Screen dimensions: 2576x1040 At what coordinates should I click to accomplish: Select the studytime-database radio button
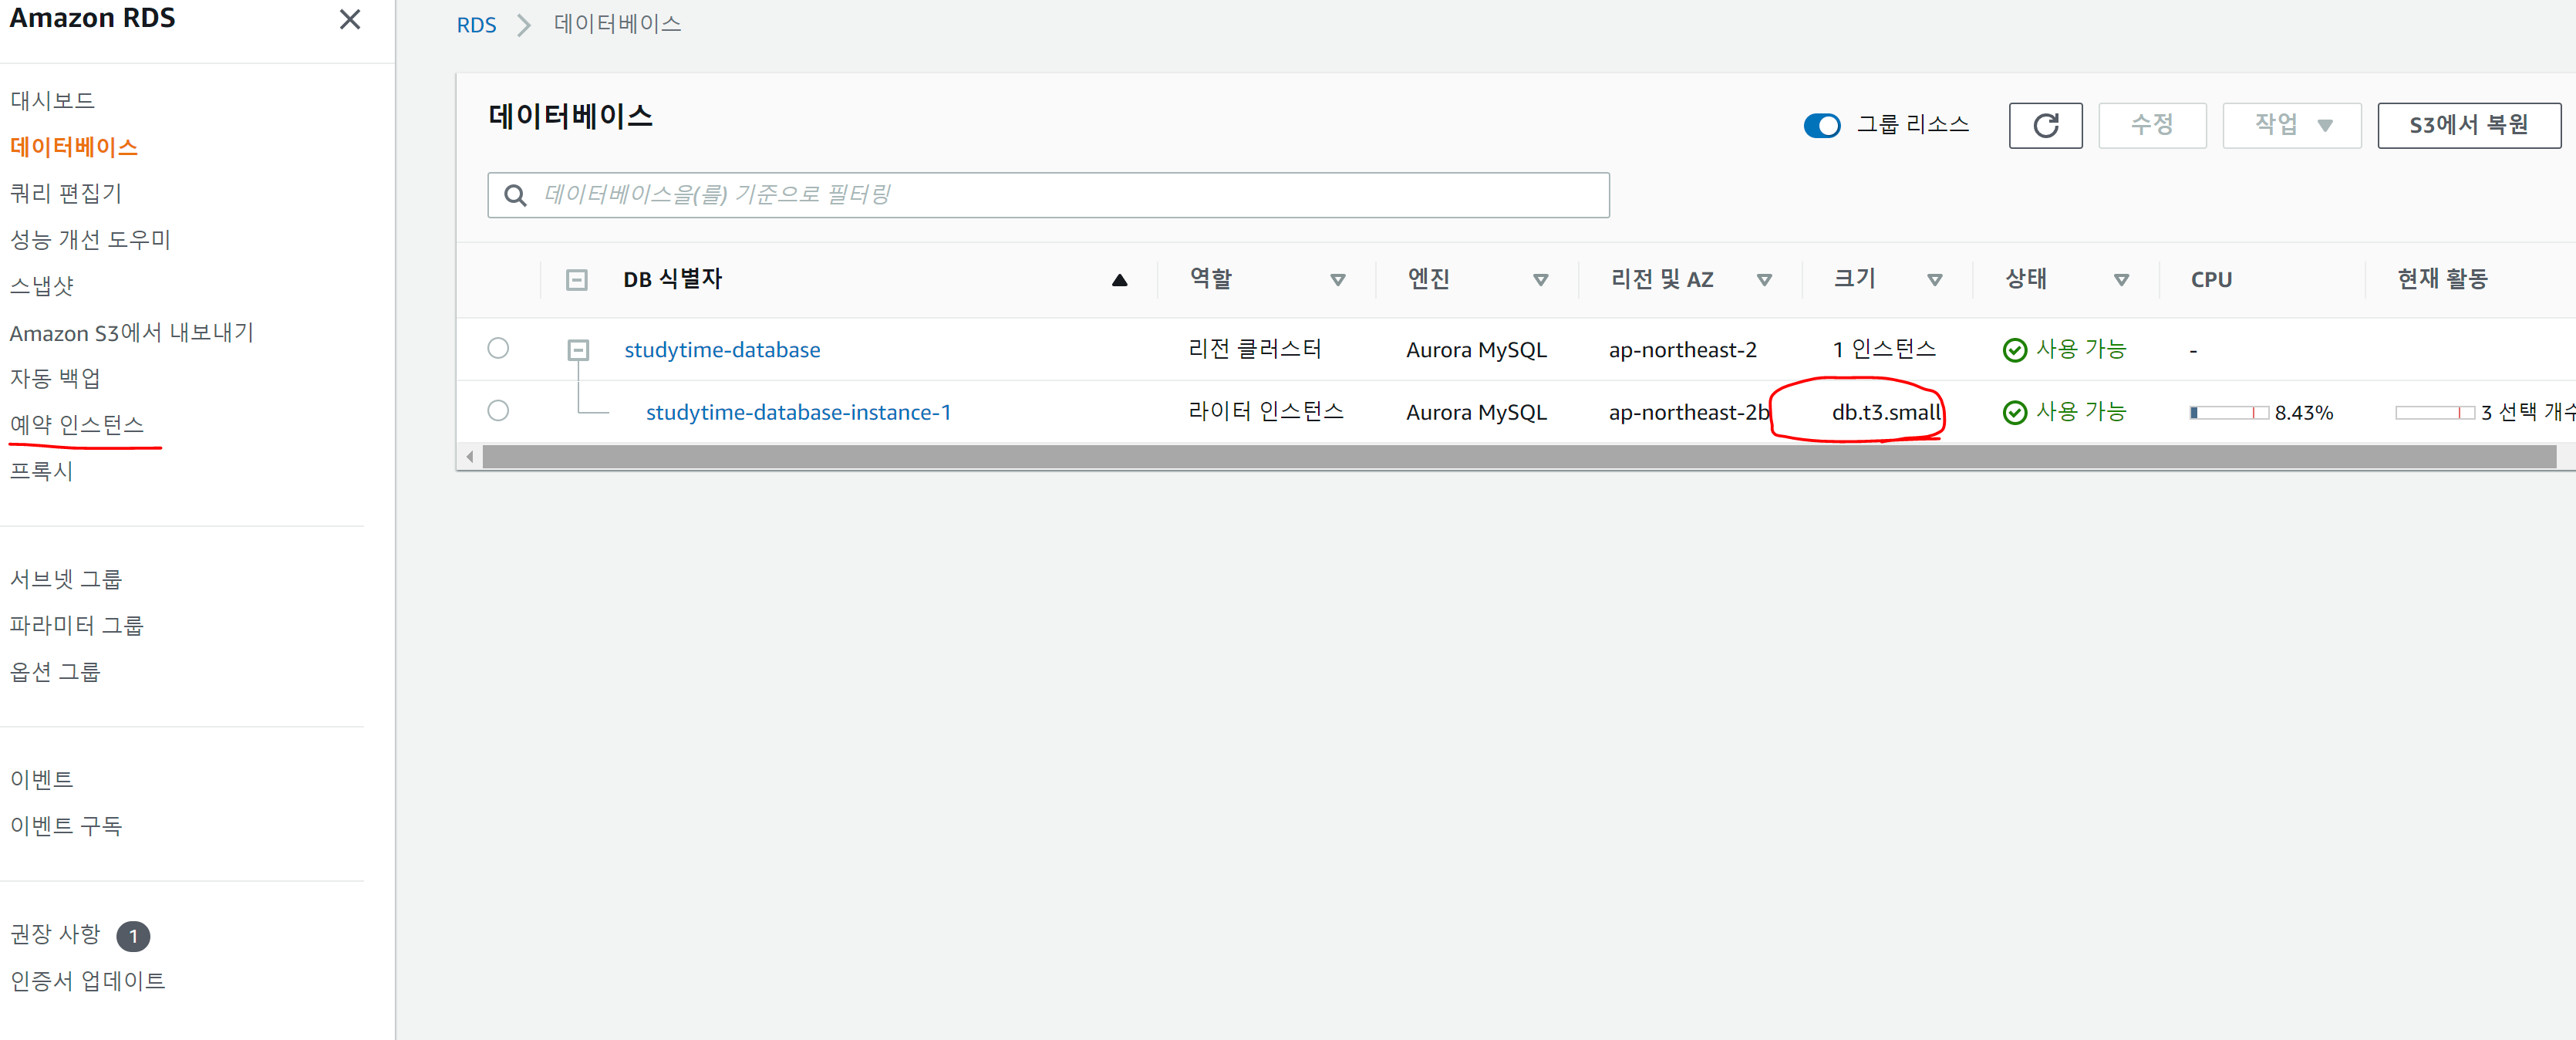coord(498,348)
